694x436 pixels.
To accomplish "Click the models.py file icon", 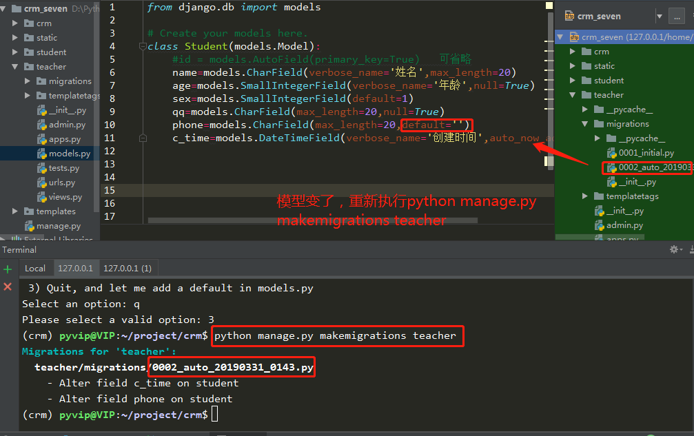I will coord(41,154).
